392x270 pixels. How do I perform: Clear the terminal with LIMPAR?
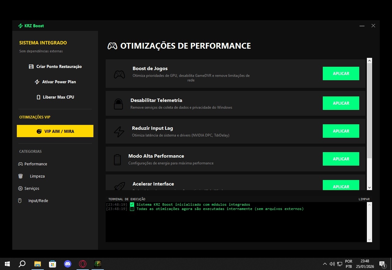click(364, 199)
